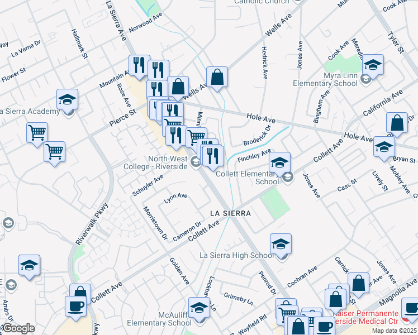
Task: Click the lower grocery cart marker below La Sierra Academy
Action: [54, 152]
